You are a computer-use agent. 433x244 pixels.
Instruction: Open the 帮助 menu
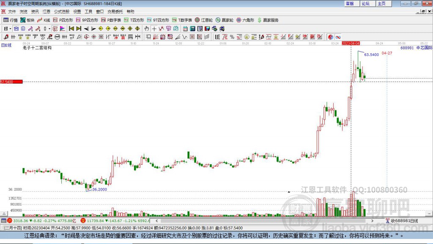click(x=130, y=11)
